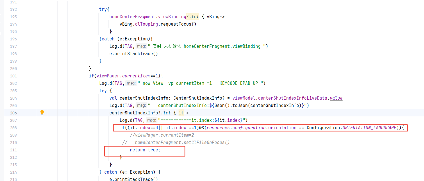Screen dimensions: 424x181
Task: Click the true keyword on line 211
Action: tap(153, 150)
